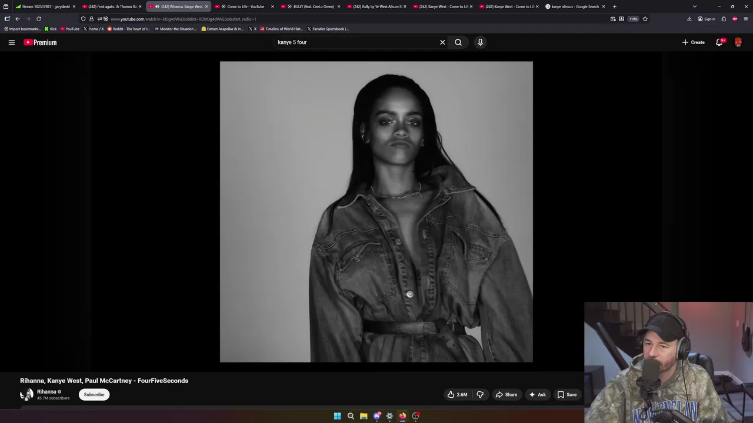Go back with browser back arrow

point(18,19)
